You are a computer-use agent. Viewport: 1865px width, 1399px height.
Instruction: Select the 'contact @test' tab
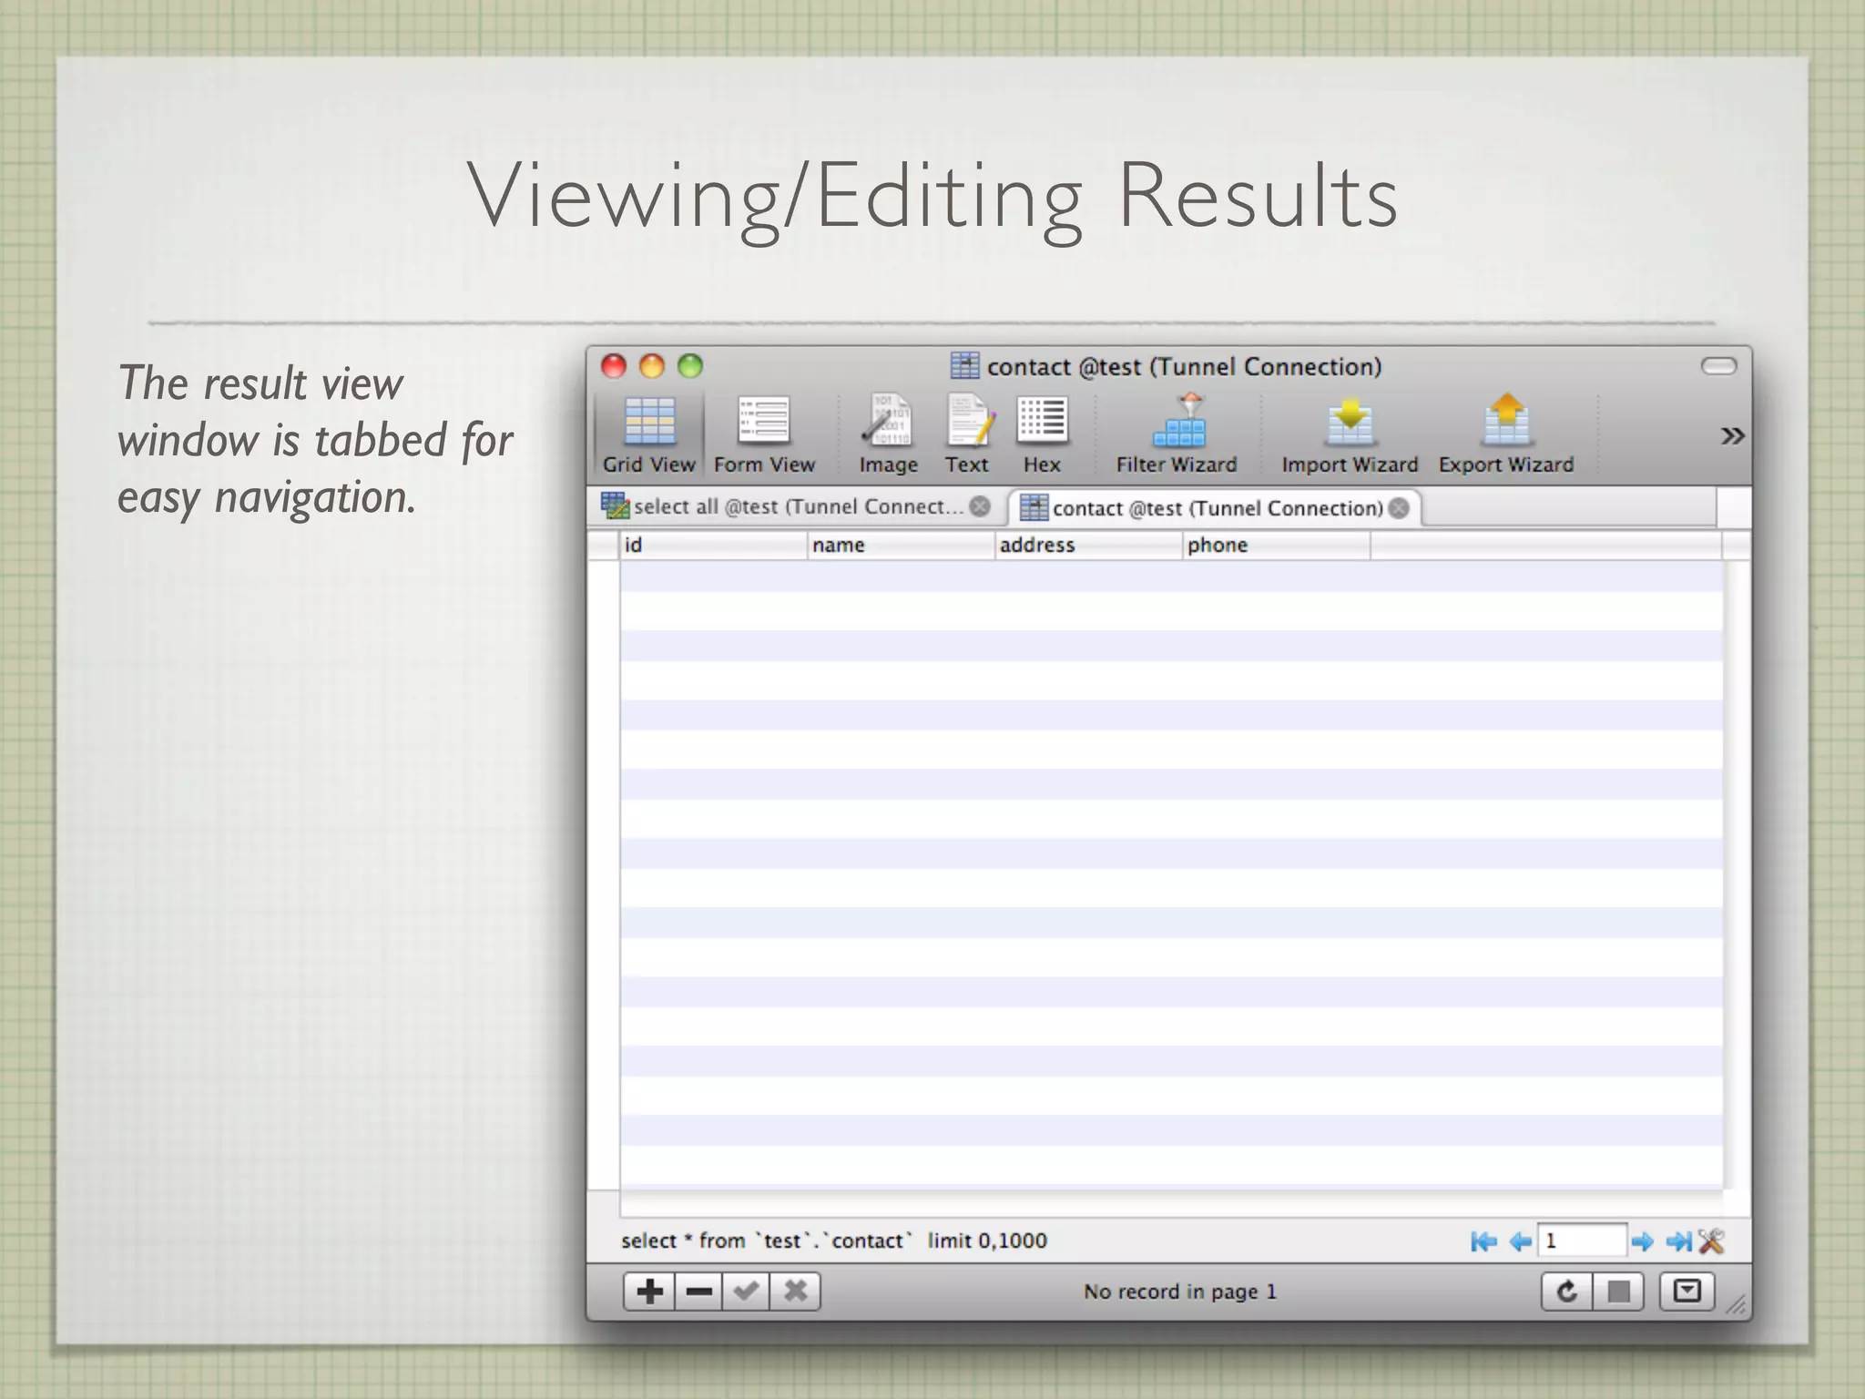point(1215,508)
